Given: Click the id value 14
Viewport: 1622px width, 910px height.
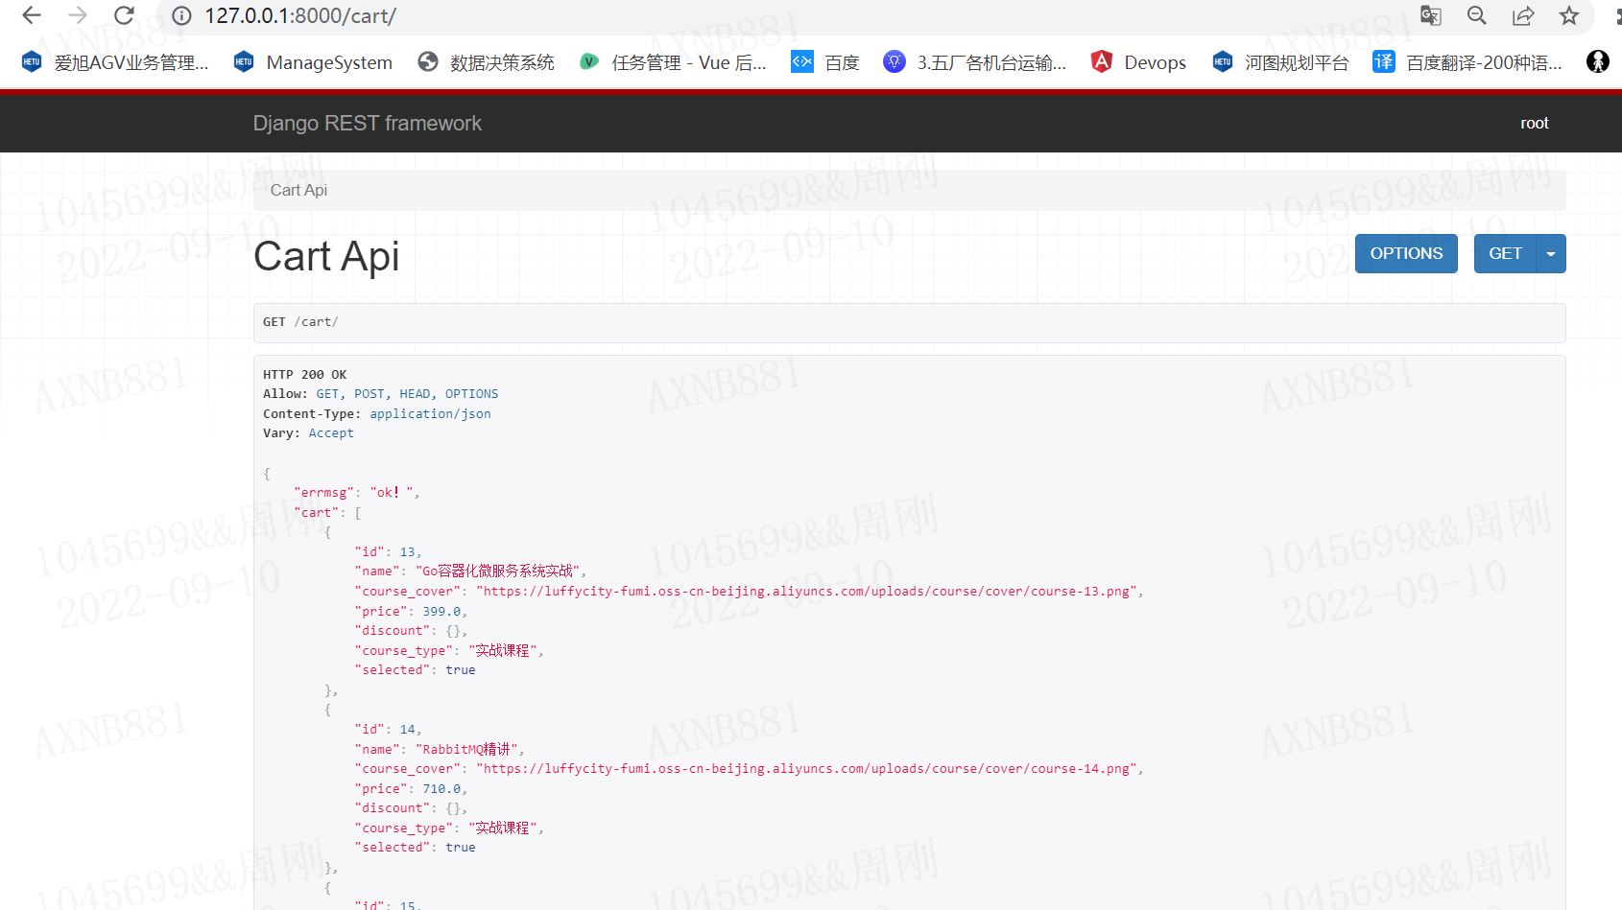Looking at the screenshot, I should 408,730.
